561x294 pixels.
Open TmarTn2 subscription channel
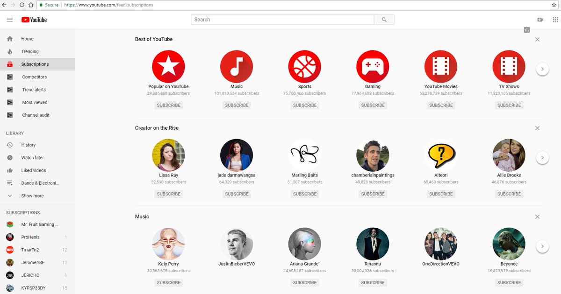(x=37, y=250)
